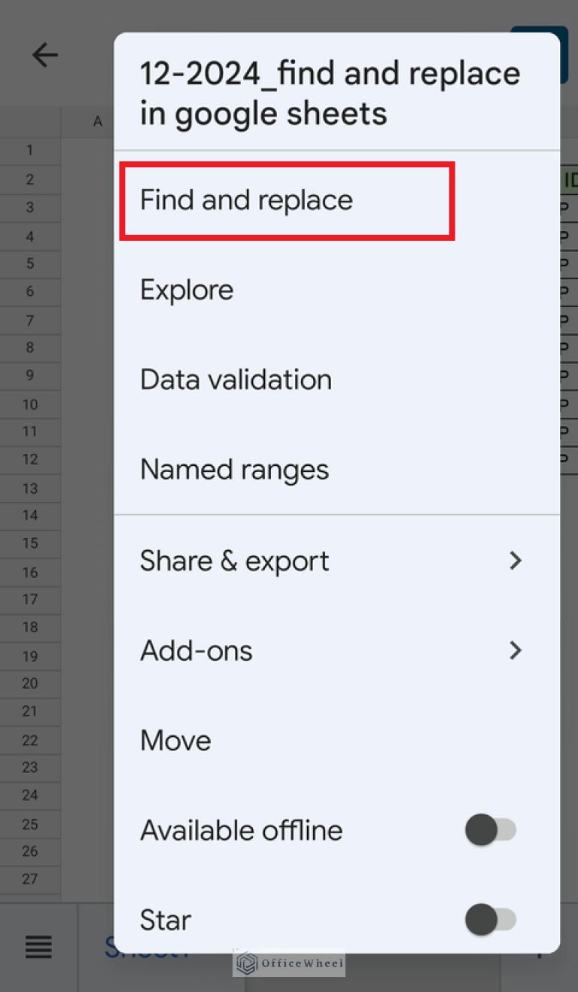Choose Find and replace from the menu
The height and width of the screenshot is (992, 578).
coord(245,200)
